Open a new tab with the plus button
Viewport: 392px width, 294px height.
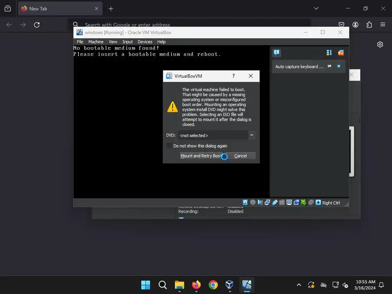(111, 9)
